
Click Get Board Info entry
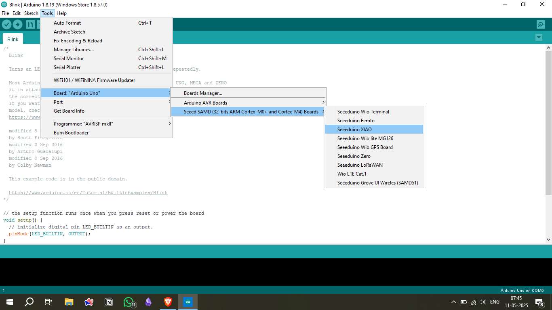[107, 111]
